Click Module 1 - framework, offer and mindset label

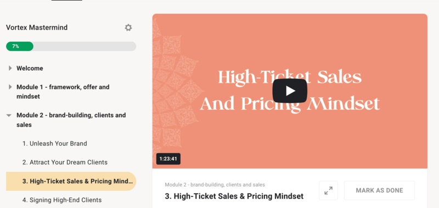click(63, 92)
